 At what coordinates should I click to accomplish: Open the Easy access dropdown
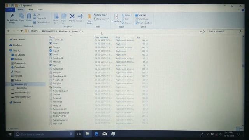click(102, 19)
